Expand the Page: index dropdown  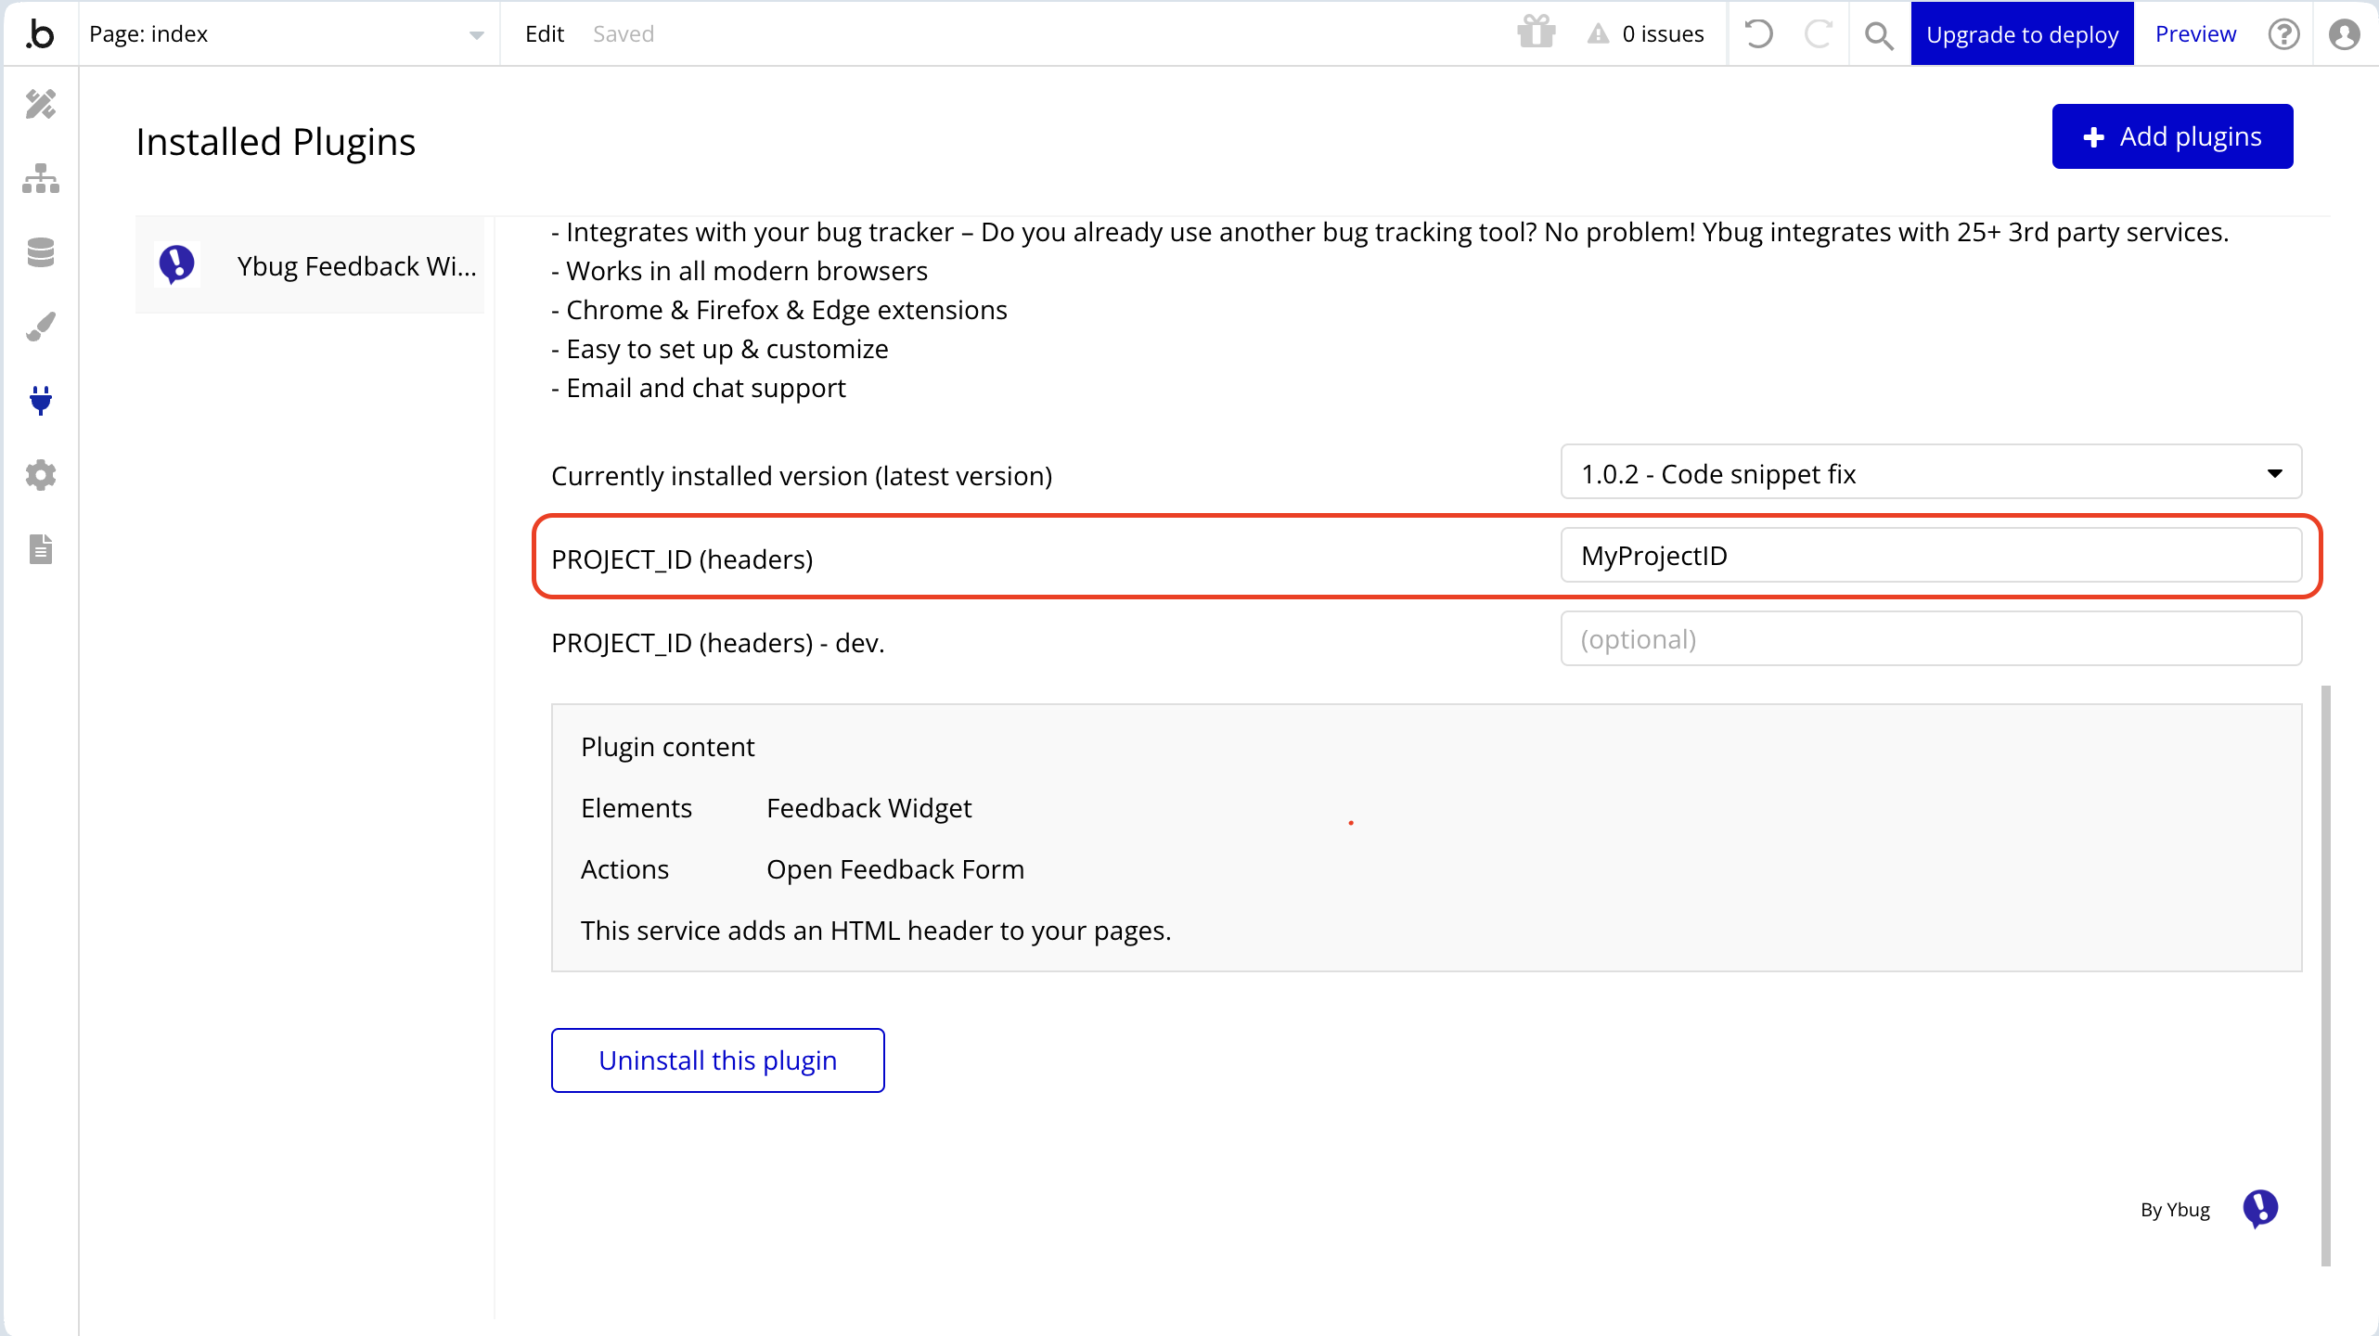289,34
